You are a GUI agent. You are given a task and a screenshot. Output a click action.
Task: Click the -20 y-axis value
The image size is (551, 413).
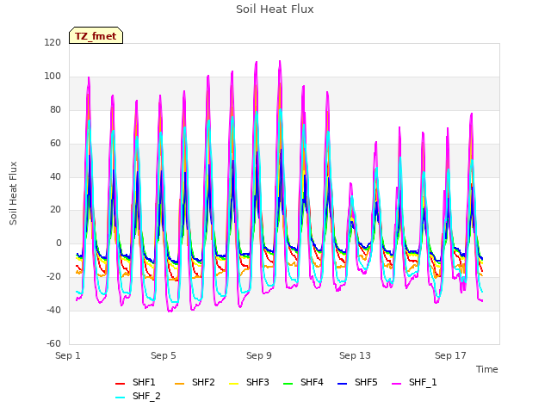(x=53, y=277)
